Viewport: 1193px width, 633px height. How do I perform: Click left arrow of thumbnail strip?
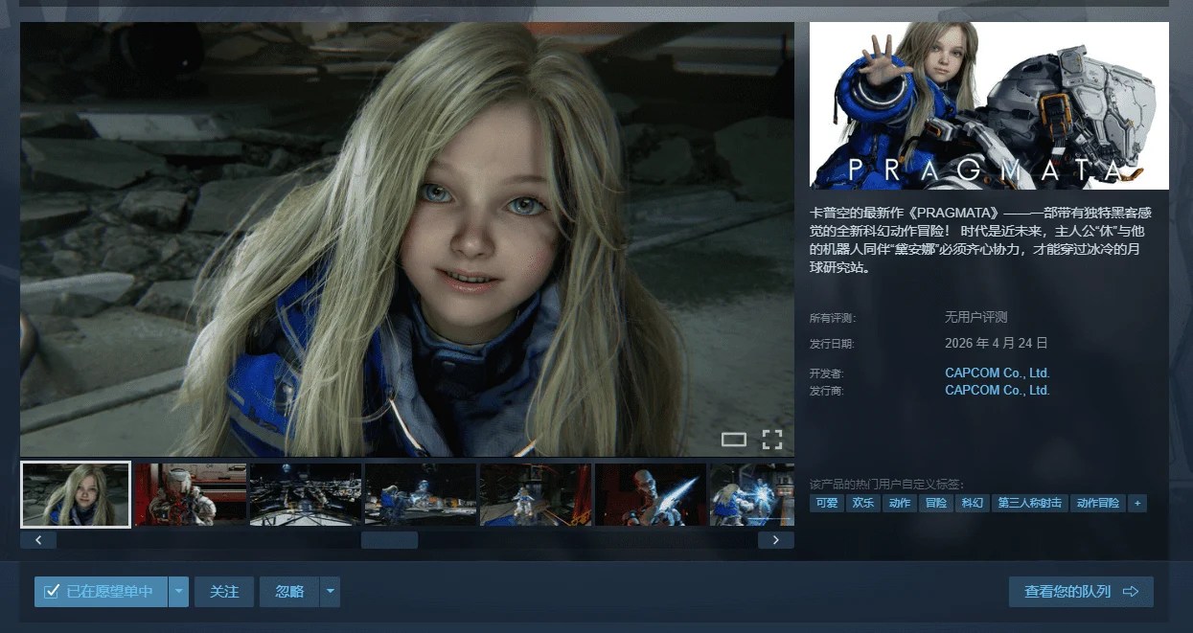38,540
